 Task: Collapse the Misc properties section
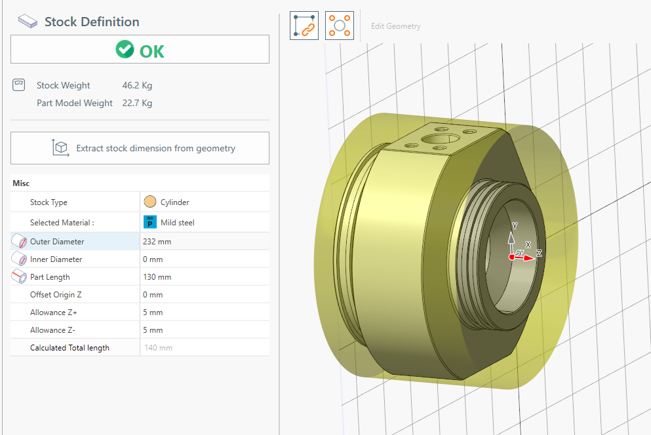click(x=21, y=183)
